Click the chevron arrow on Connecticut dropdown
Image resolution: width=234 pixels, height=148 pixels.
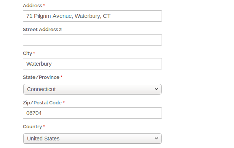pos(156,89)
